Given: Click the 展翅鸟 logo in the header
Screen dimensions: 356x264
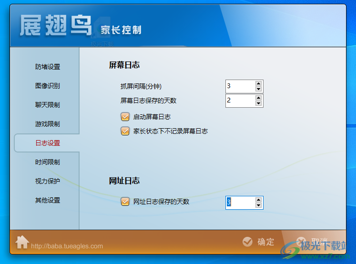Looking at the screenshot, I should [x=56, y=25].
